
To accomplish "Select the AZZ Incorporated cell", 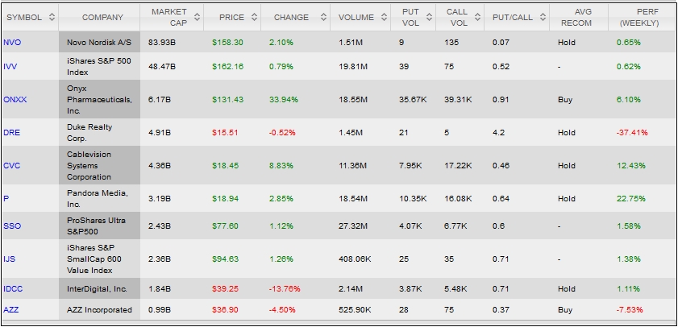I will pos(99,310).
